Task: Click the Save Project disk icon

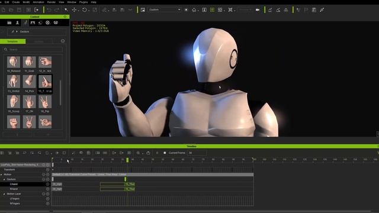Action: coord(19,10)
